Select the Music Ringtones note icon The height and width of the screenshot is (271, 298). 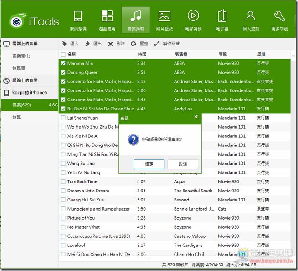click(136, 15)
